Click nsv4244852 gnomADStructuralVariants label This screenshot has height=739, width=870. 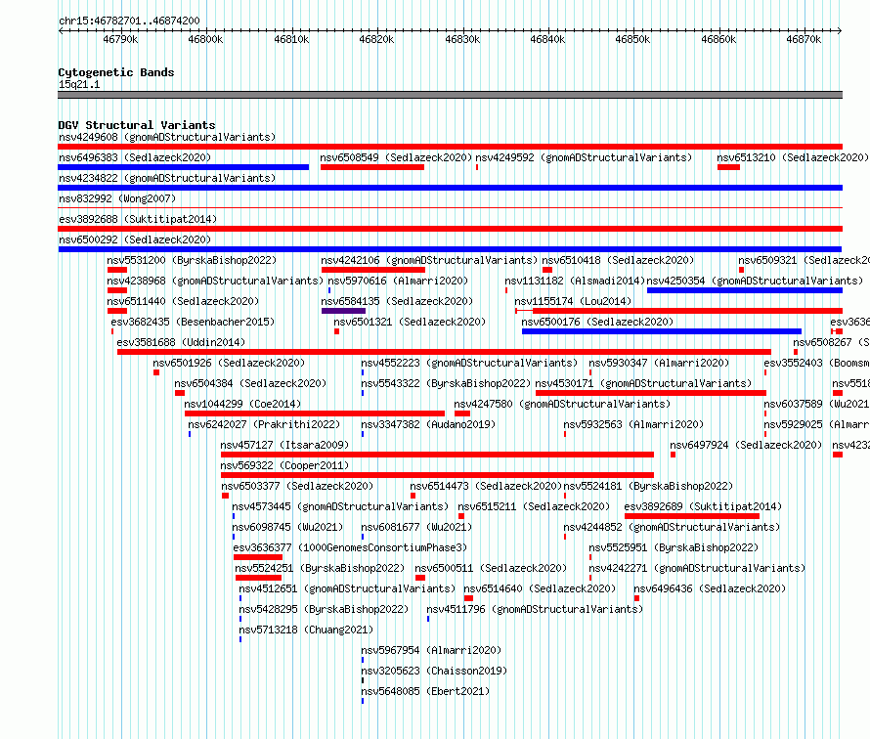click(672, 527)
